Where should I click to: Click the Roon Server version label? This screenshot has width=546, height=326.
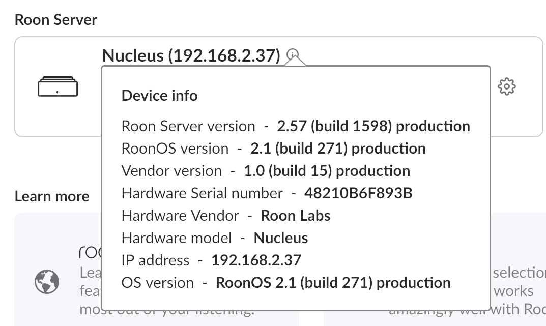(188, 126)
